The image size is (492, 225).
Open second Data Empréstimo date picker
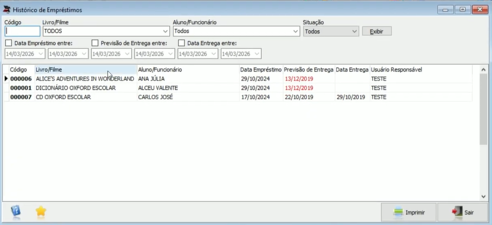pos(85,54)
